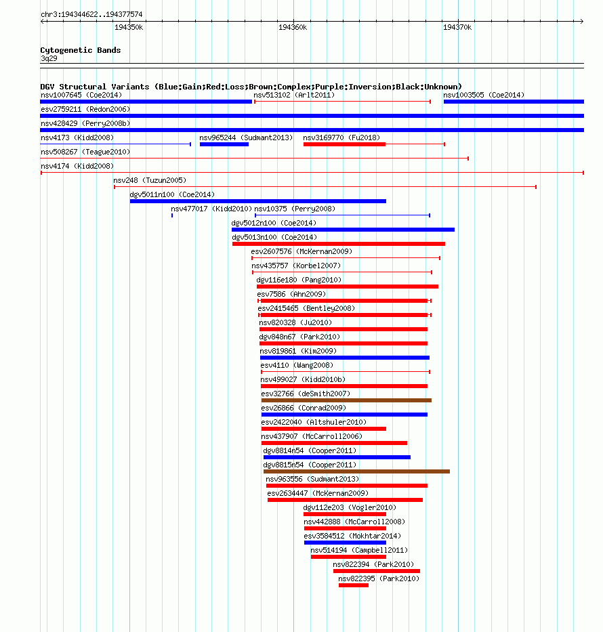Click the 194370k ruler label
Image resolution: width=603 pixels, height=632 pixels.
point(457,27)
